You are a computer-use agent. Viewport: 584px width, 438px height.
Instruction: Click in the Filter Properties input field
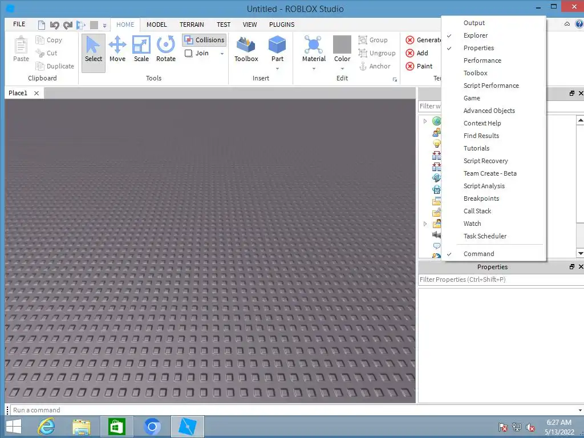[x=501, y=279]
